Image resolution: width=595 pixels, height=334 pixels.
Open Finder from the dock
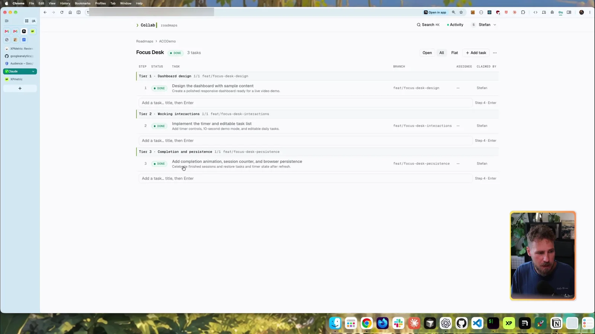click(x=335, y=323)
